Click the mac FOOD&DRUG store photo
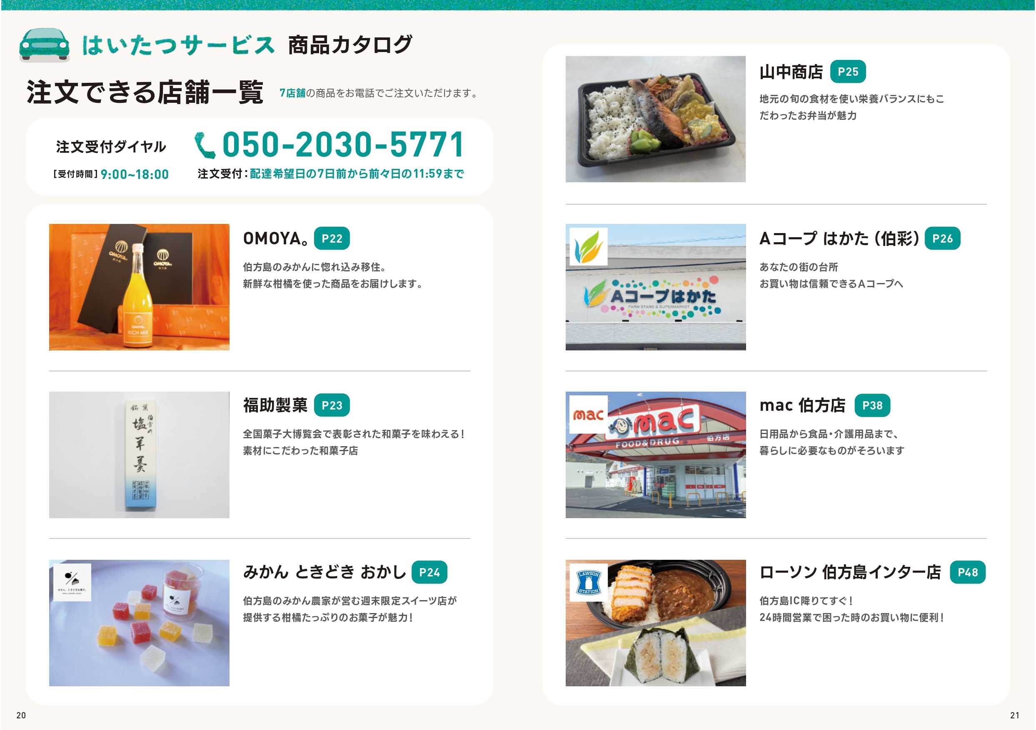This screenshot has height=730, width=1036. pyautogui.click(x=656, y=454)
